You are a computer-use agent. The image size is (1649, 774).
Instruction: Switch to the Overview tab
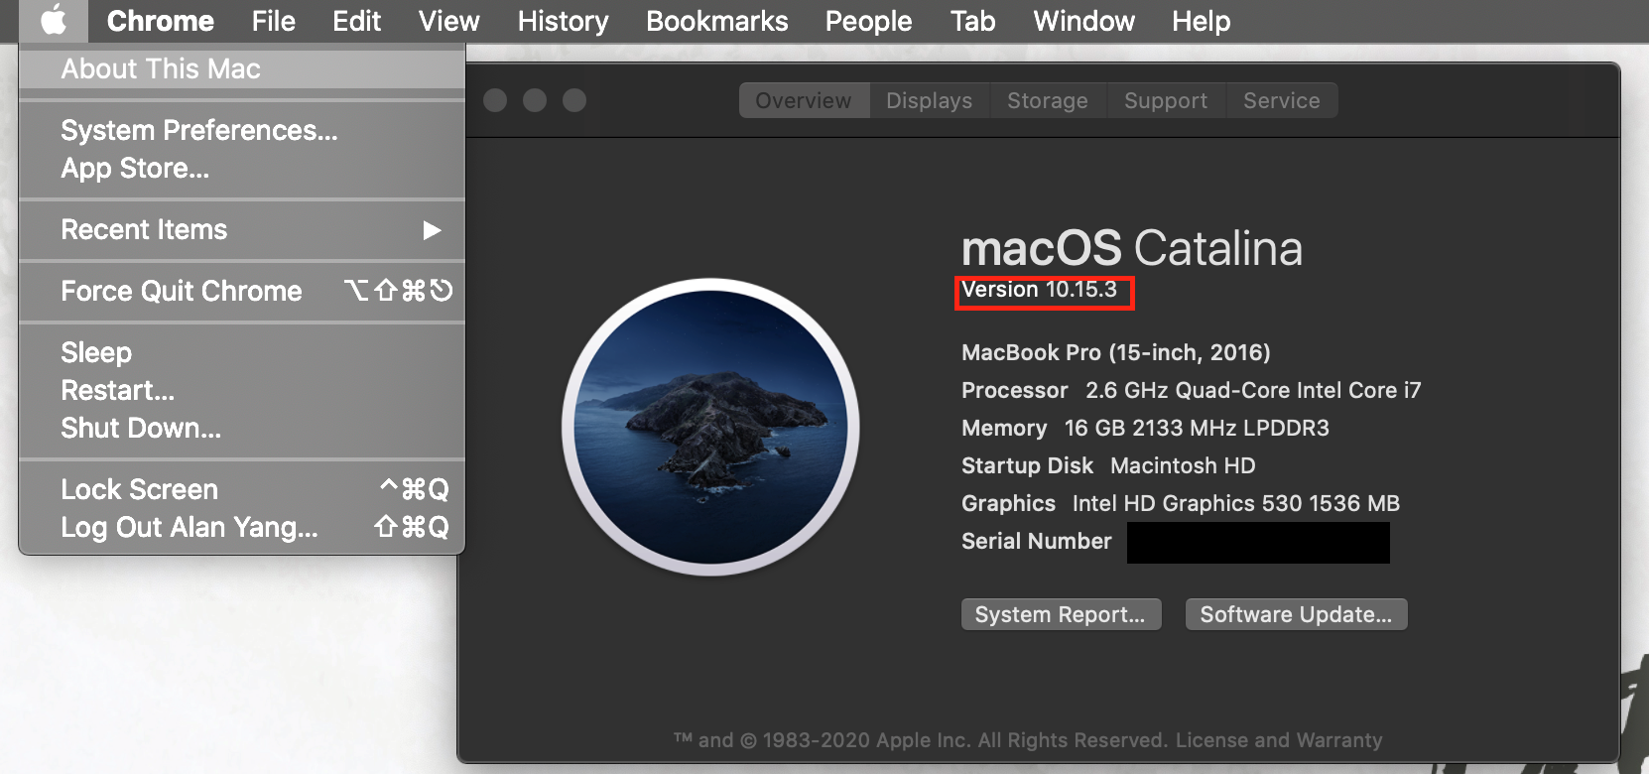coord(804,100)
